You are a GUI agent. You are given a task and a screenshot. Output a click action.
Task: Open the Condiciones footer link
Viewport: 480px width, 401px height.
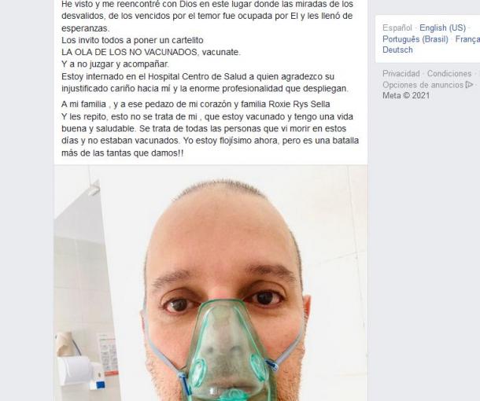coord(449,73)
